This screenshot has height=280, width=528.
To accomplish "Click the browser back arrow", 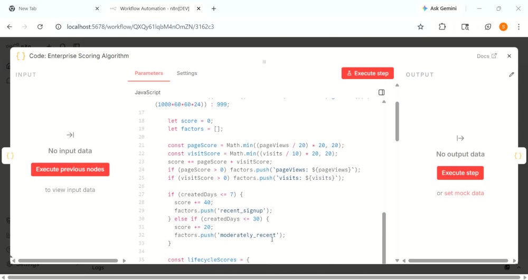I will click(10, 27).
